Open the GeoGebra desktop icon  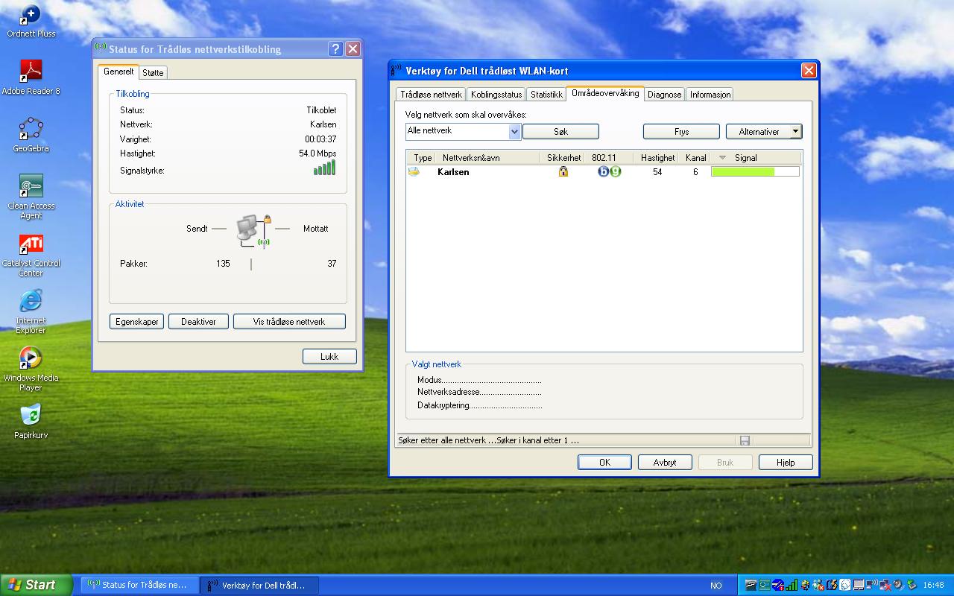coord(31,130)
